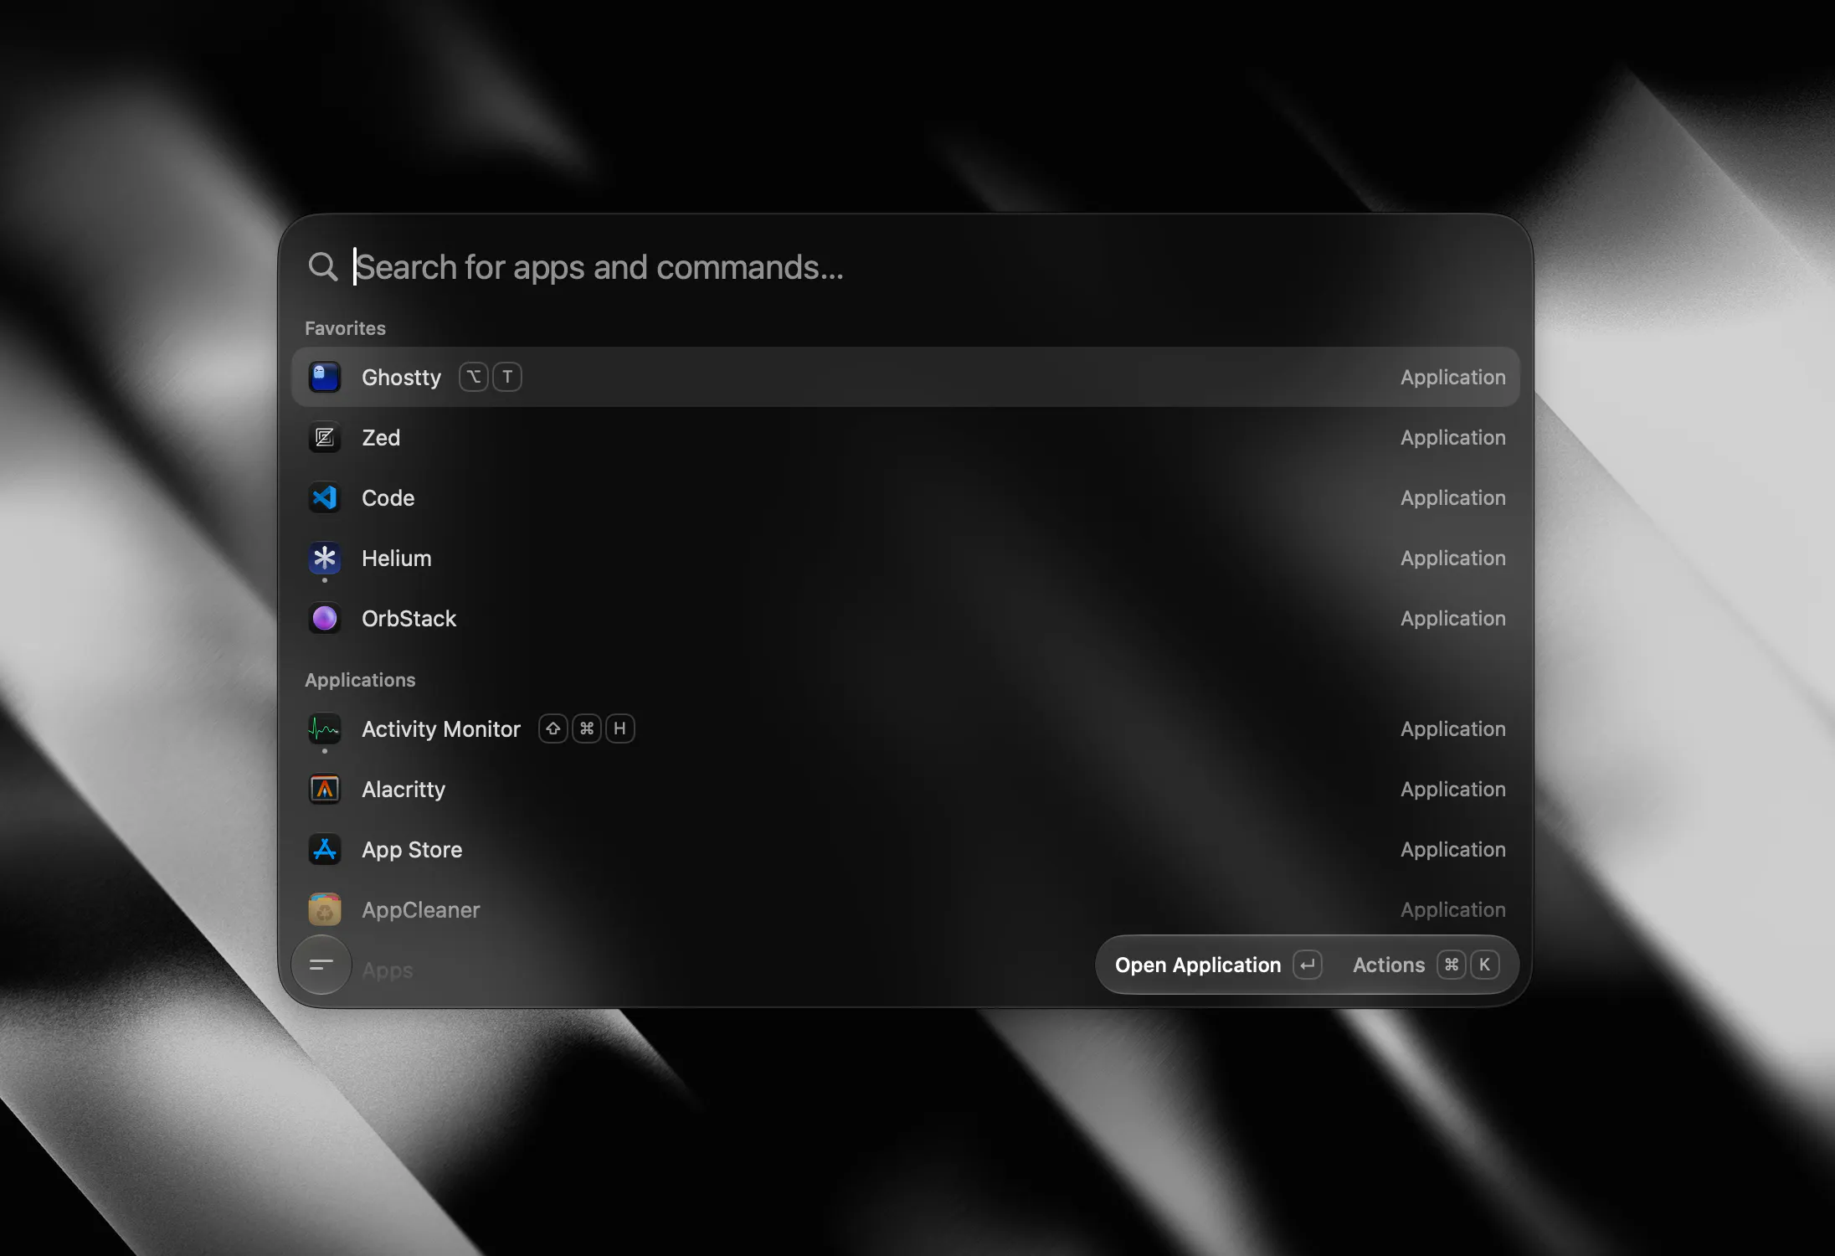The image size is (1835, 1256).
Task: Click the faded Apps entry at bottom
Action: tap(388, 970)
